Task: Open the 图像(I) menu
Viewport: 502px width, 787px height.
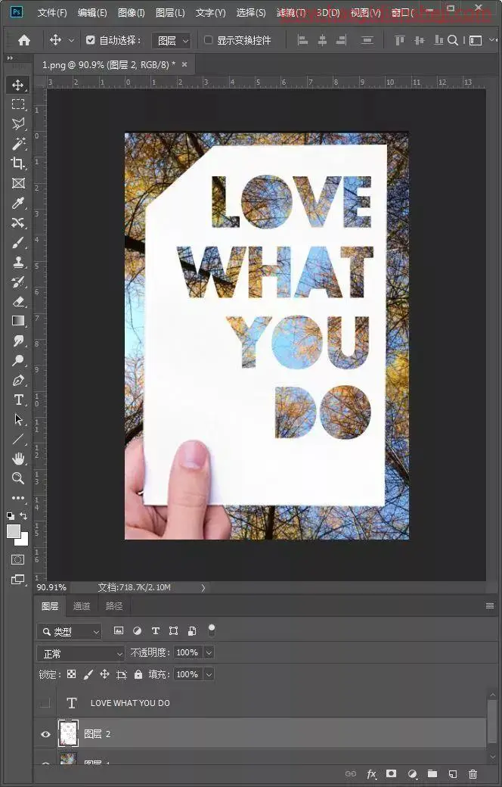Action: coord(132,13)
